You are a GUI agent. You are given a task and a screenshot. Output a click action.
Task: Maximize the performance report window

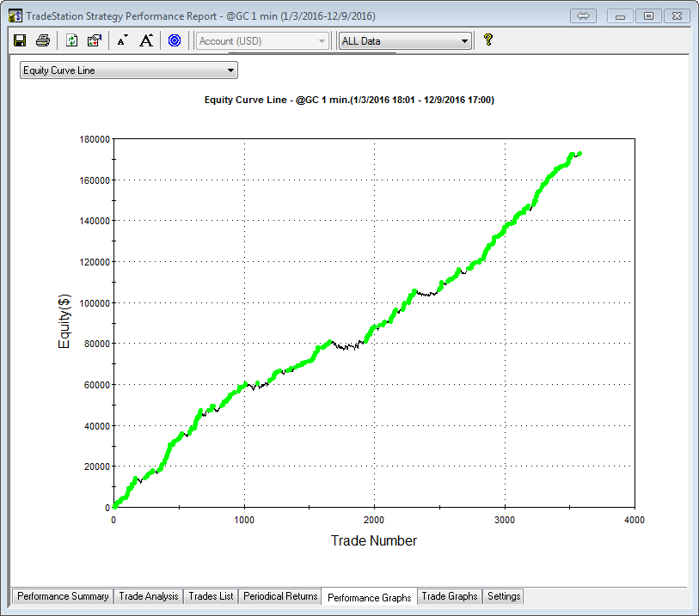648,15
